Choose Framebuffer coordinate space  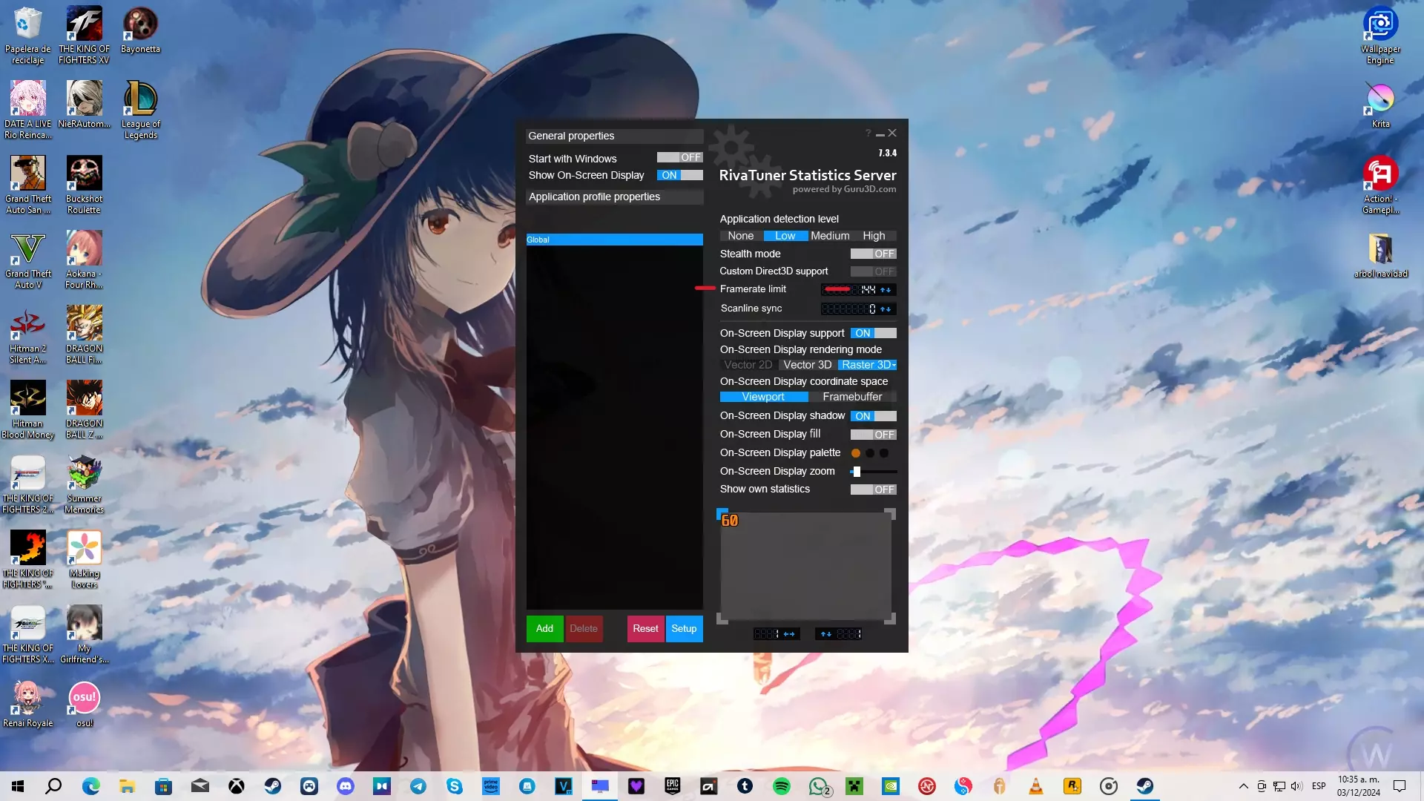[852, 397]
